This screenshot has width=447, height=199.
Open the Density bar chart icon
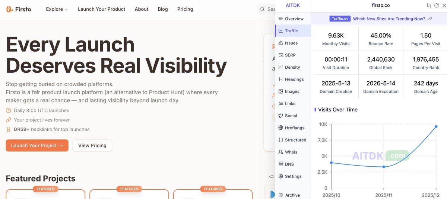(281, 67)
